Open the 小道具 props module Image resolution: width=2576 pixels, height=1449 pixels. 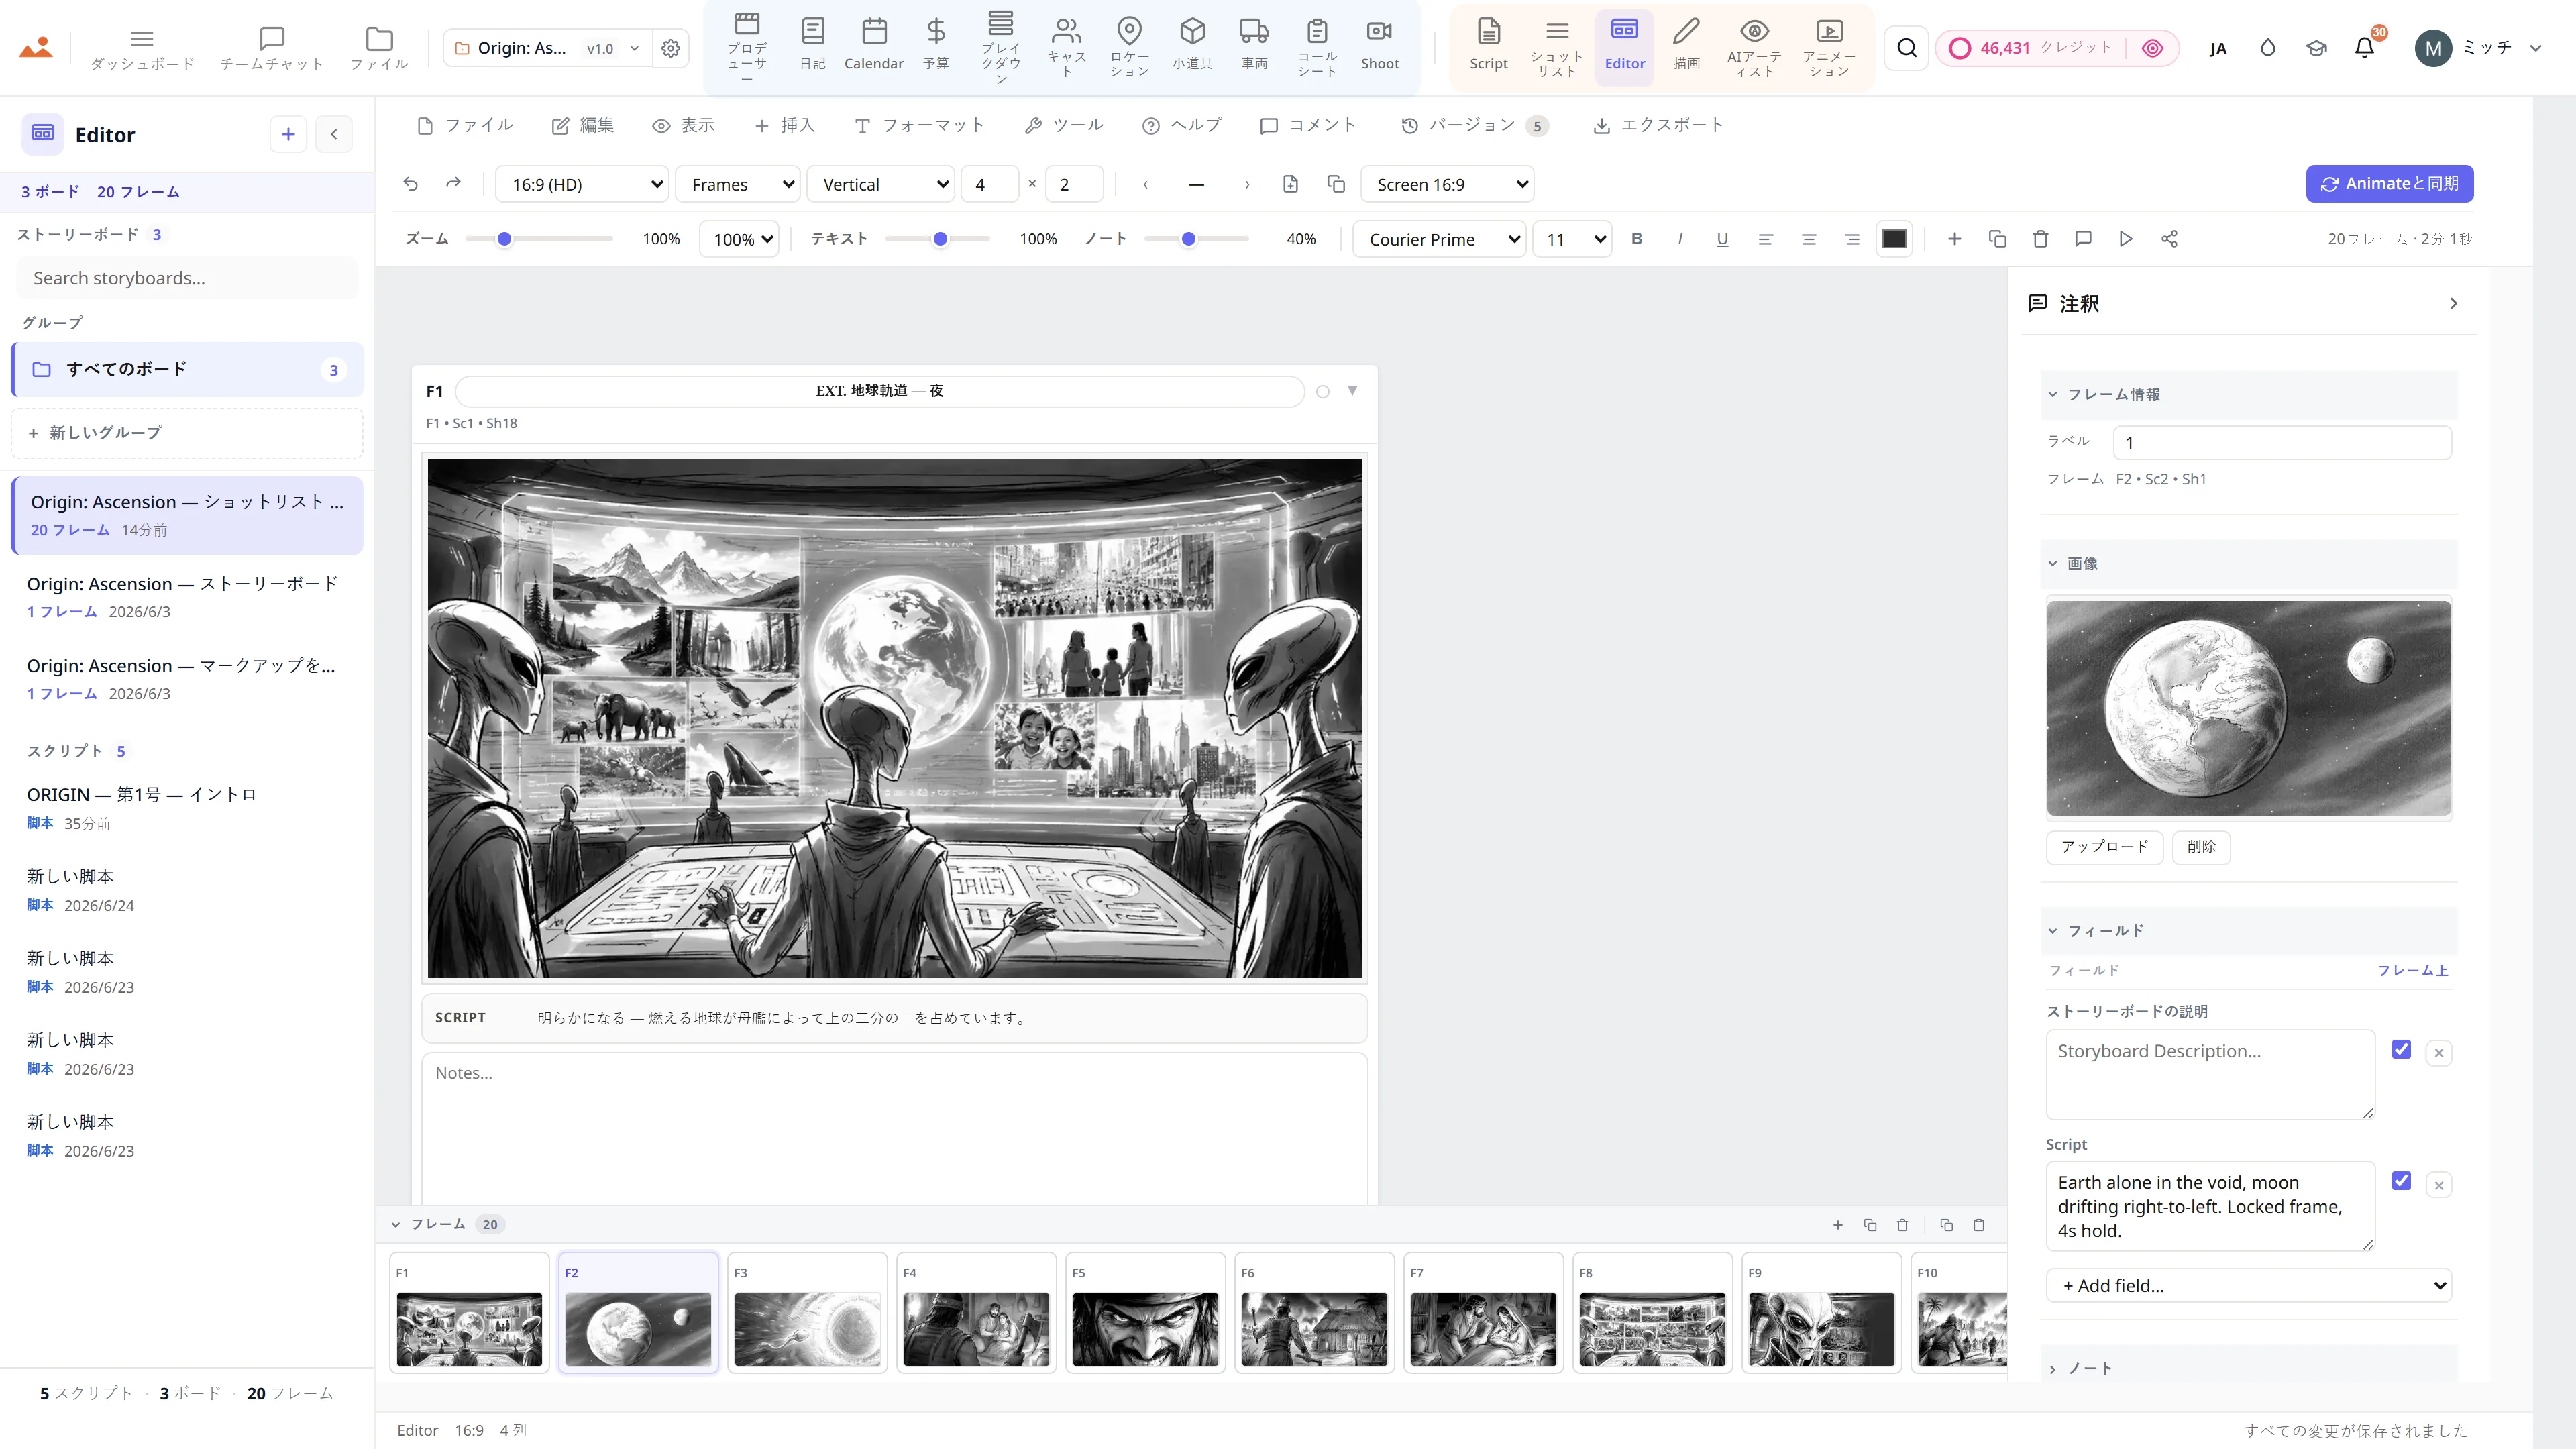1192,46
